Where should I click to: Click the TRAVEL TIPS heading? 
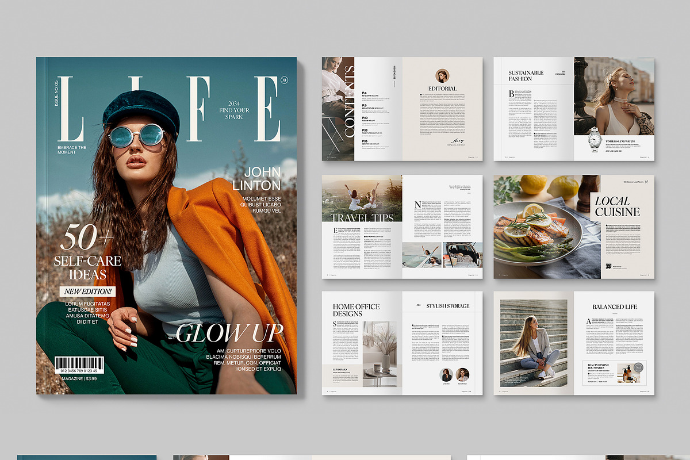click(363, 217)
